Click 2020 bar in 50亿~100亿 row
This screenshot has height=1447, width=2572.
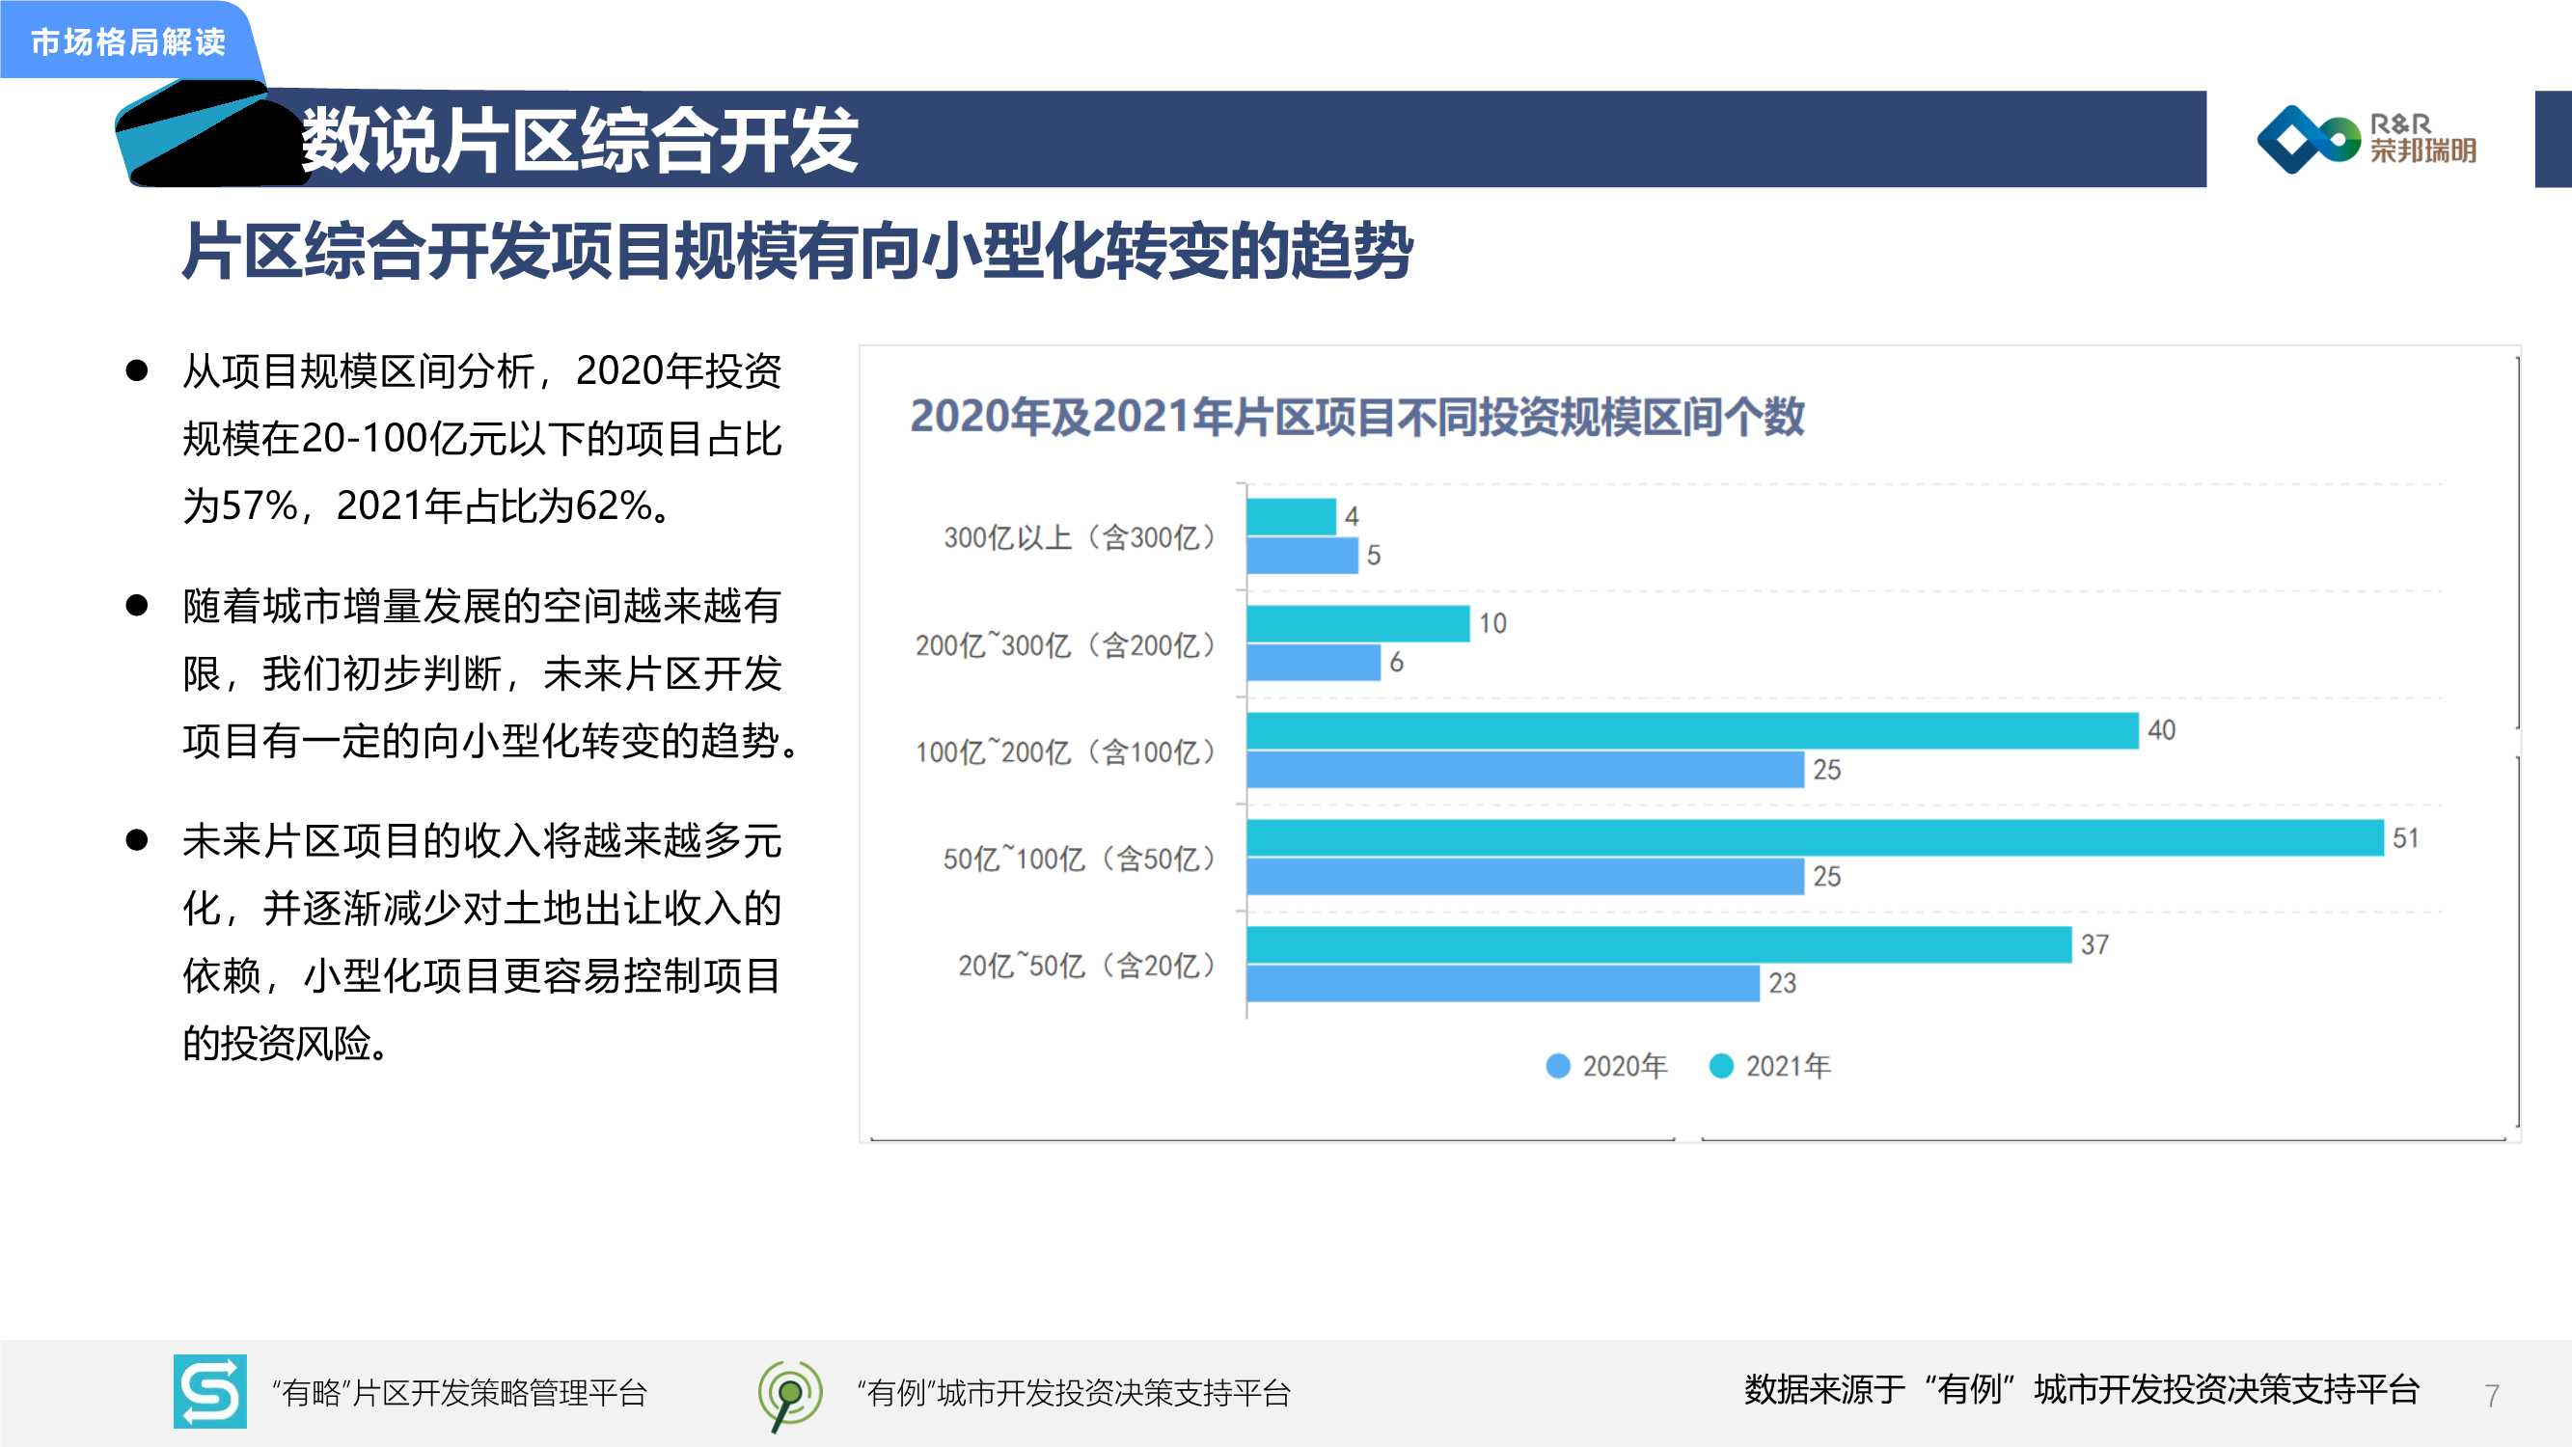pyautogui.click(x=1525, y=877)
